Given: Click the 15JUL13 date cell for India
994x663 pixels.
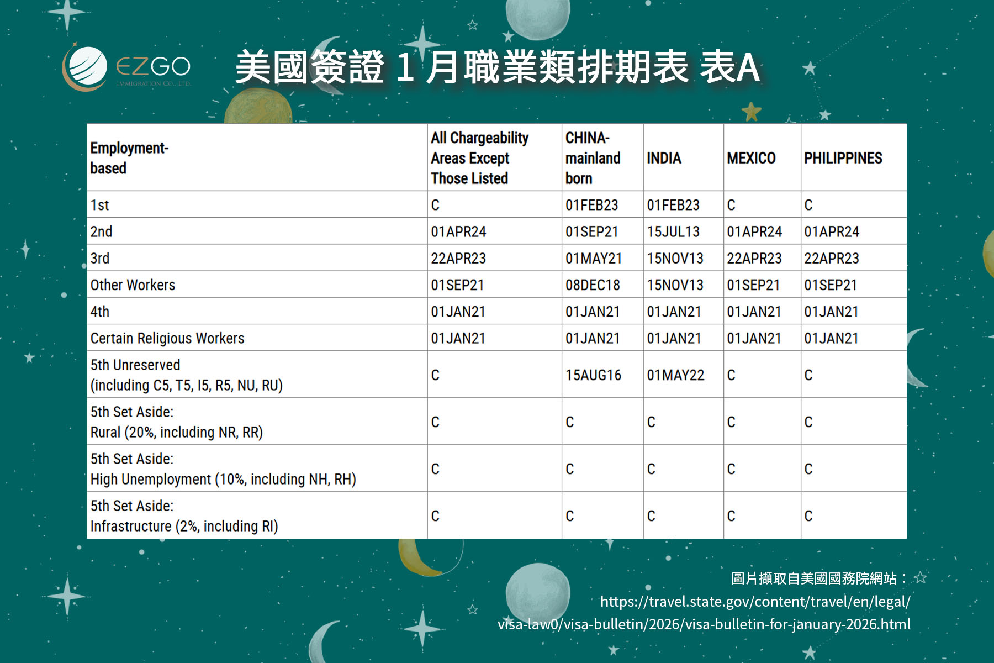Looking at the screenshot, I should [x=673, y=231].
